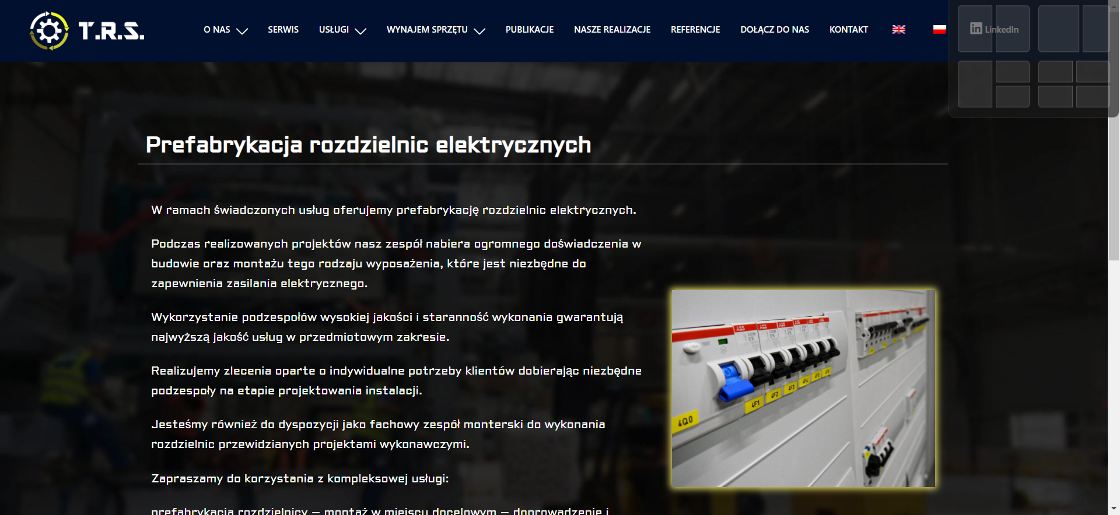Click the paragraph 'Realizujemy zlecenia oparte o indywidualne…'
This screenshot has height=515, width=1120.
point(396,380)
